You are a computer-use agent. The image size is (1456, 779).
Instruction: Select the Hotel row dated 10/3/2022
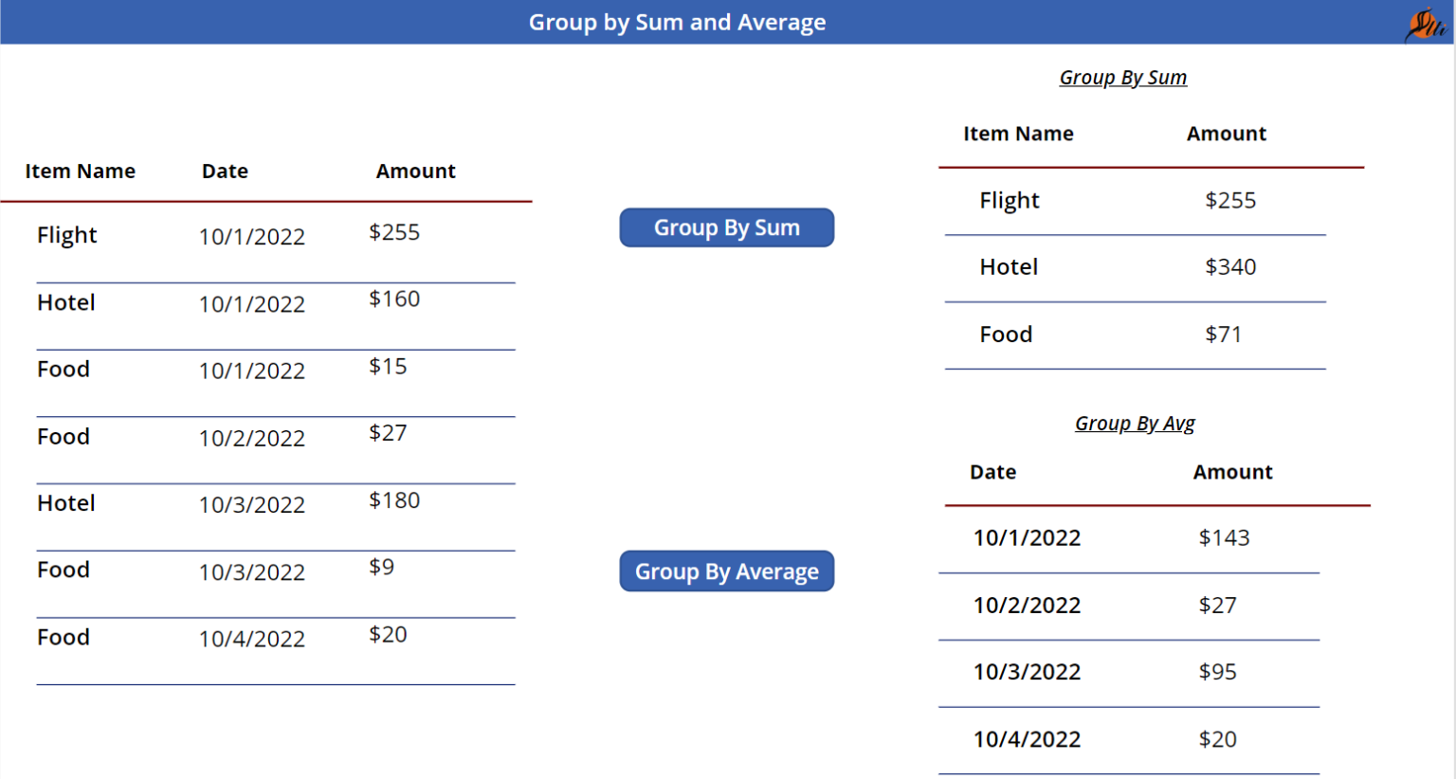click(x=65, y=503)
